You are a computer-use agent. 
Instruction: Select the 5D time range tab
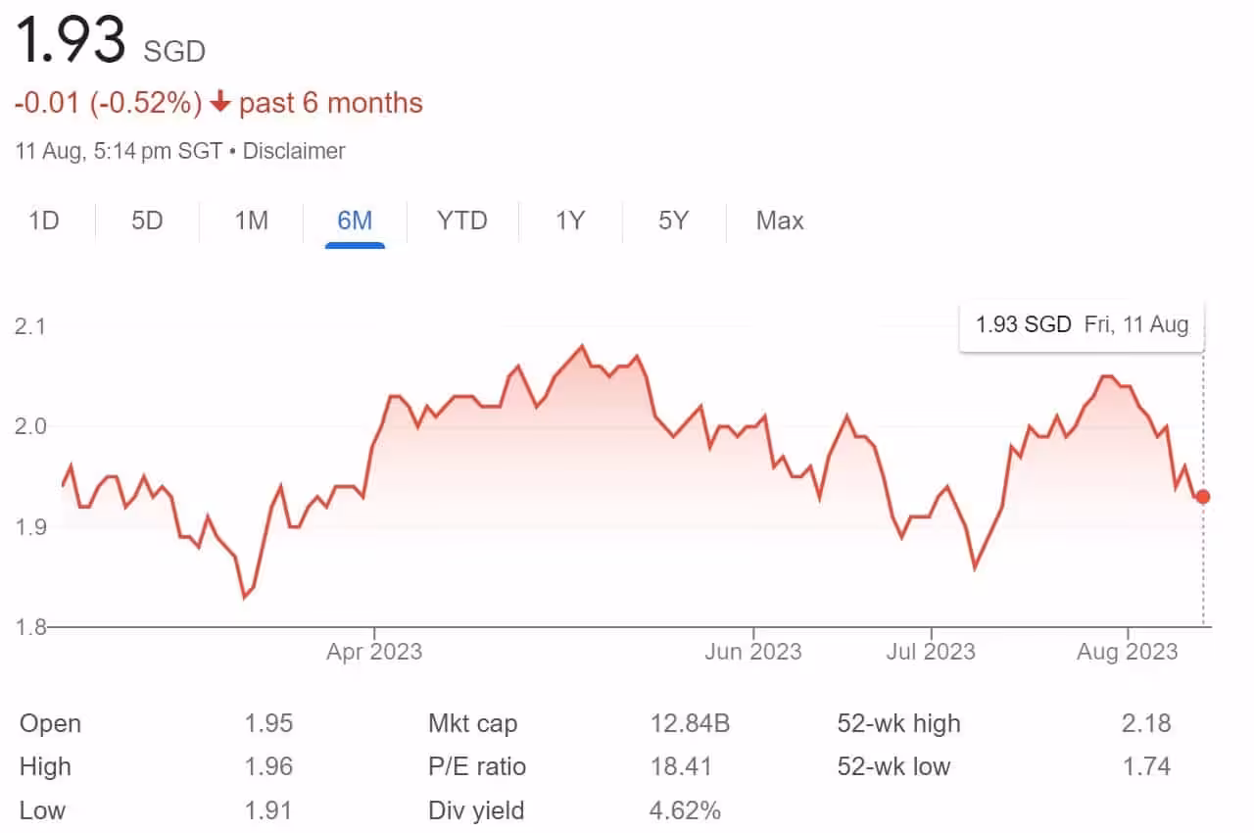pos(147,220)
